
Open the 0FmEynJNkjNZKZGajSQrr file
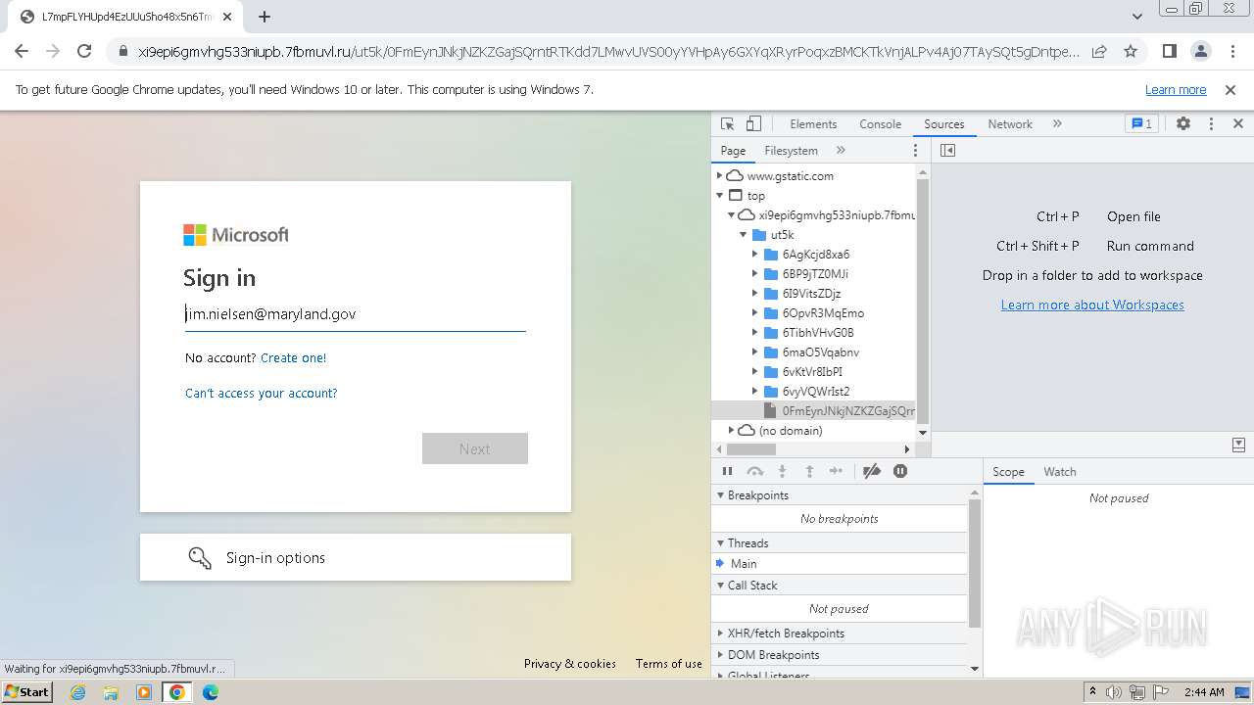(848, 411)
